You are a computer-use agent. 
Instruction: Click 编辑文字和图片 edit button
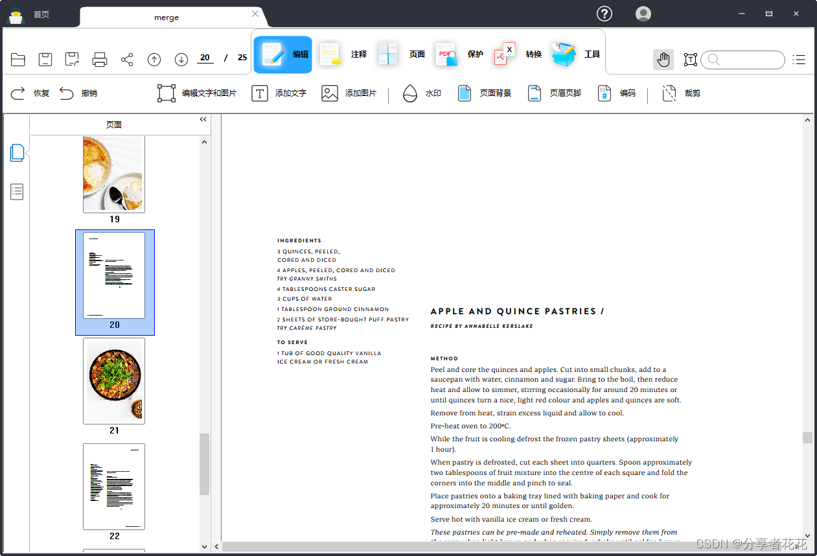[x=197, y=93]
